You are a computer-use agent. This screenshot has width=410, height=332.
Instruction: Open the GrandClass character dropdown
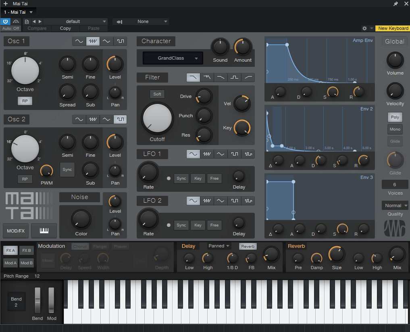click(173, 58)
